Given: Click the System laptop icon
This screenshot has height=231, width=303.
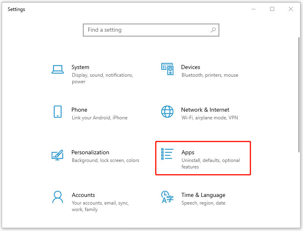Looking at the screenshot, I should [58, 69].
